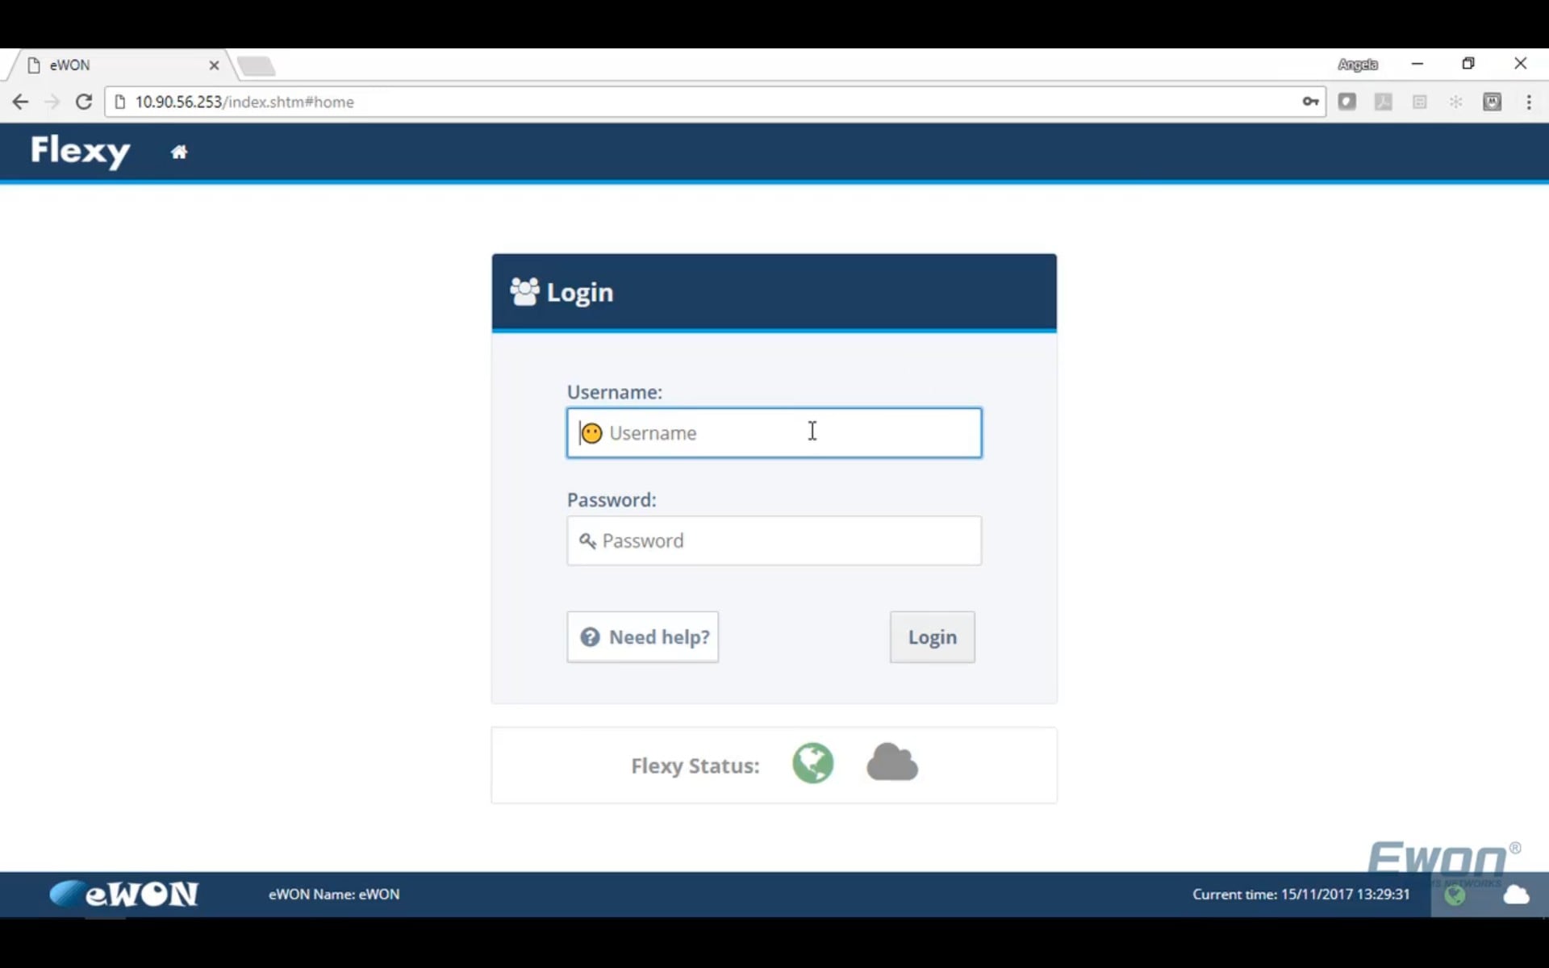Screen dimensions: 1549x968
Task: Click the Flexy logo title
Action: click(x=80, y=151)
